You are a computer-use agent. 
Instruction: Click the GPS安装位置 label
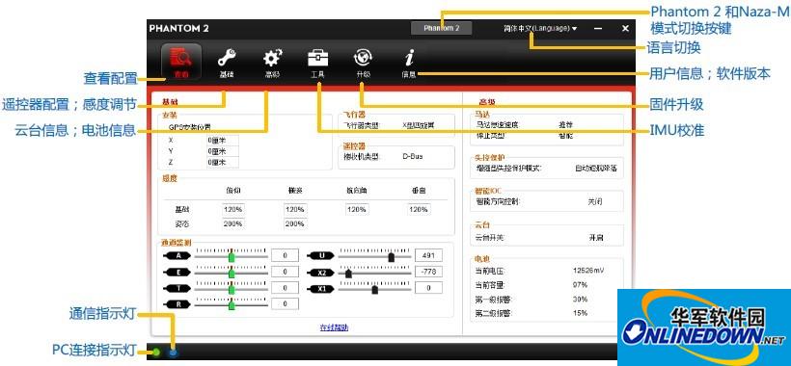tap(190, 127)
